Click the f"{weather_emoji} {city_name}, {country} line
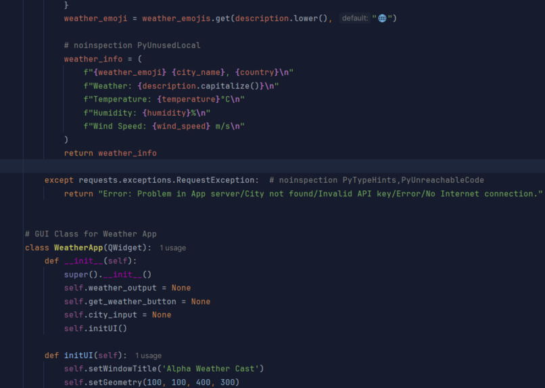 coord(188,72)
